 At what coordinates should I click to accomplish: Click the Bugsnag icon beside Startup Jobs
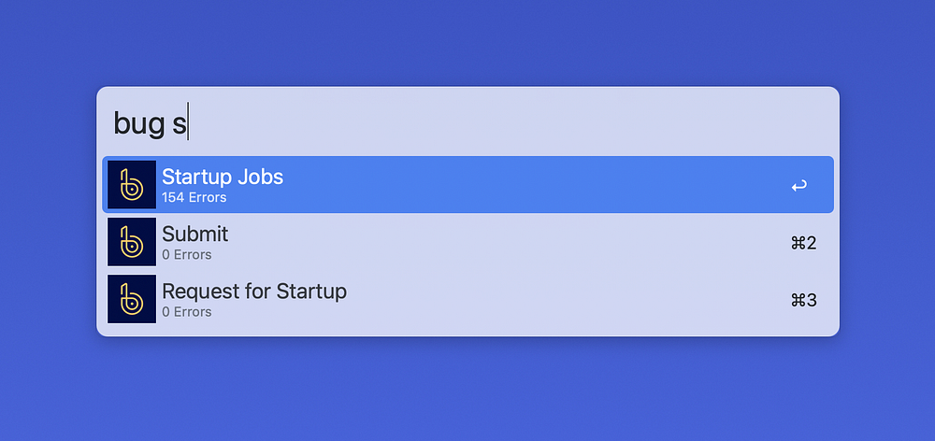point(132,184)
